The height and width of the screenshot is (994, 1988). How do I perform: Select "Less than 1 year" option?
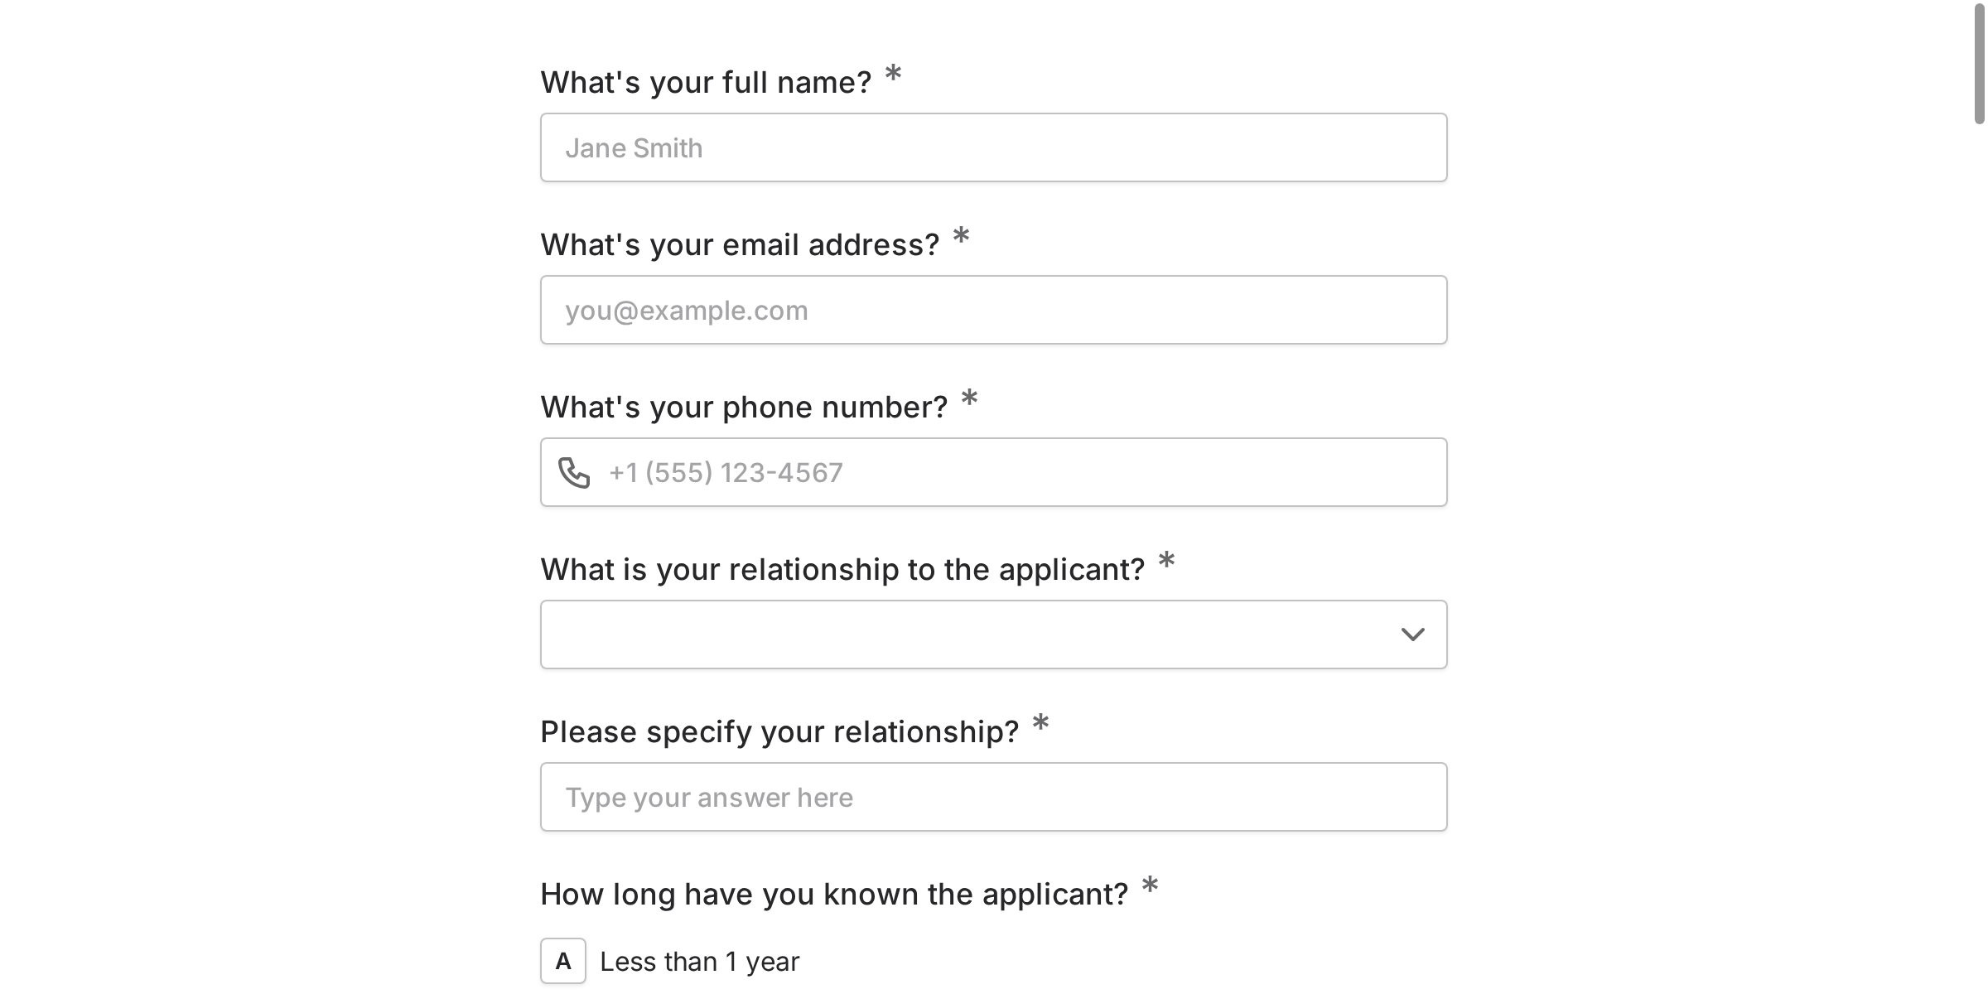click(699, 961)
